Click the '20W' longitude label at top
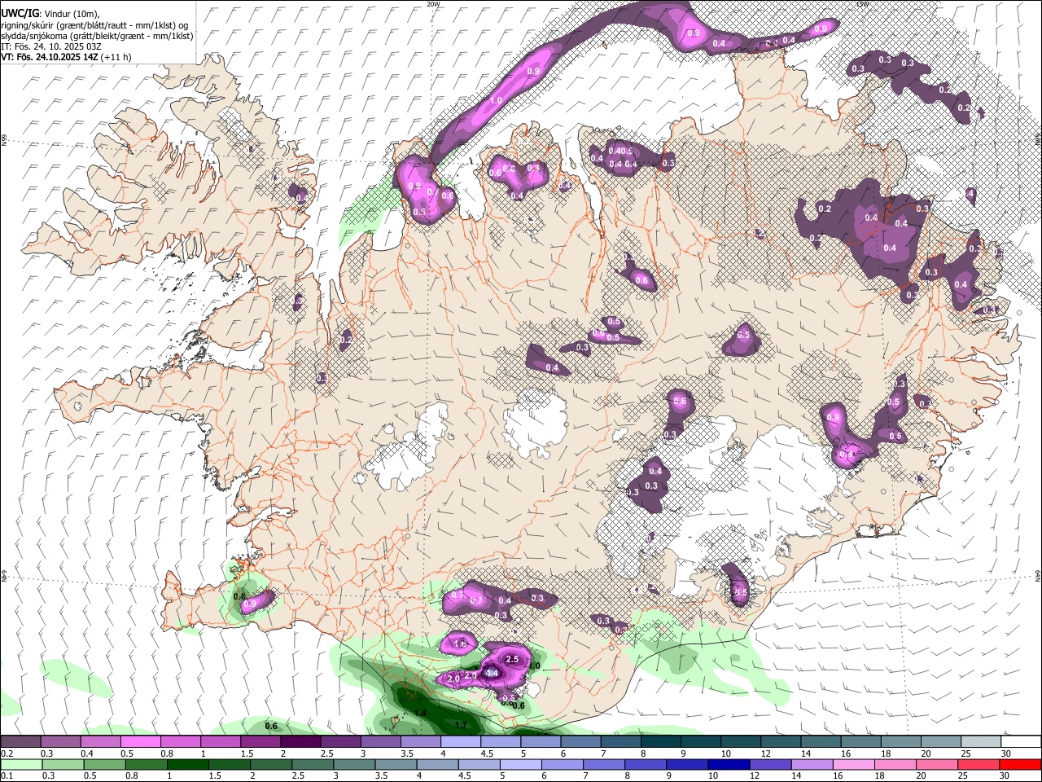Image resolution: width=1042 pixels, height=782 pixels. point(433,4)
